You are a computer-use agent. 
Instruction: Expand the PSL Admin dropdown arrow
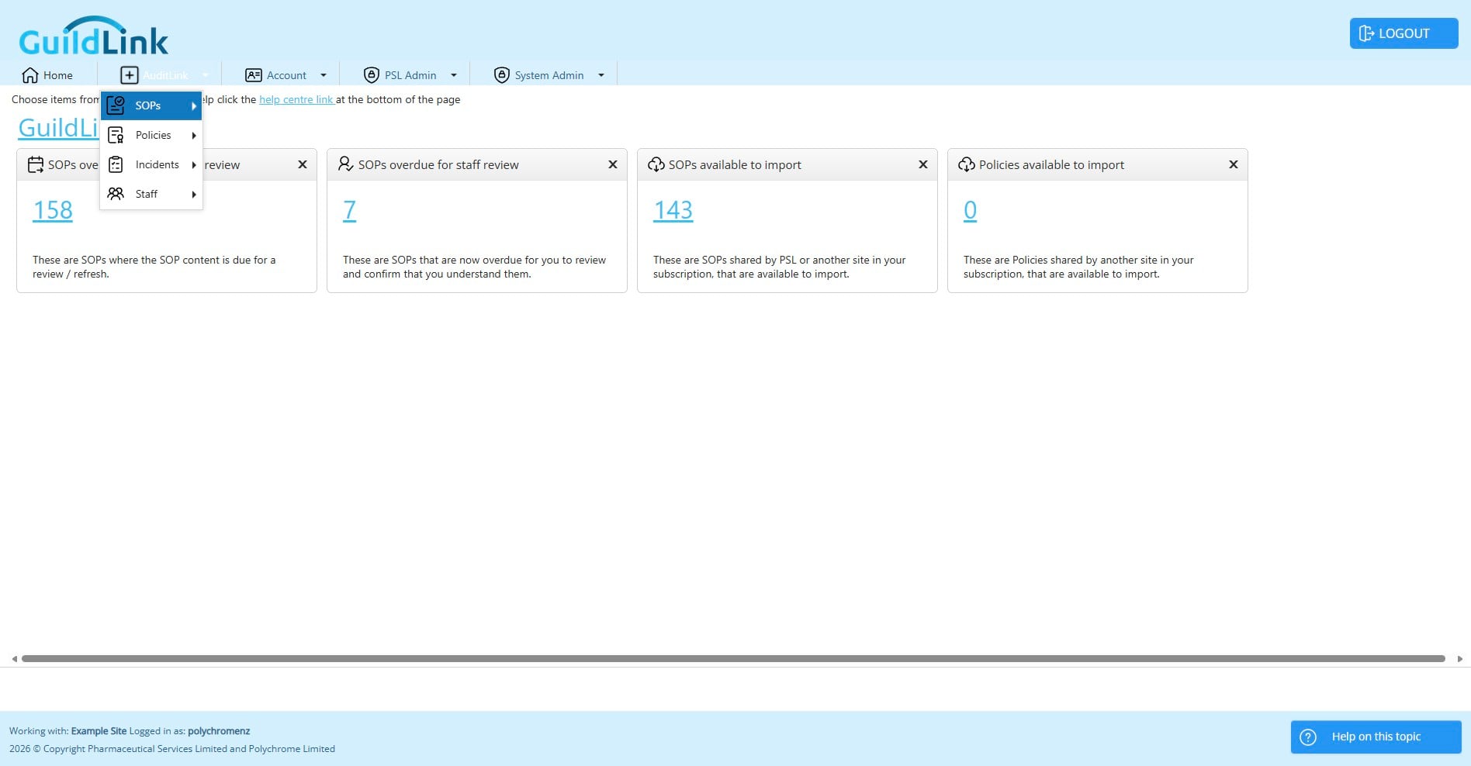tap(454, 75)
